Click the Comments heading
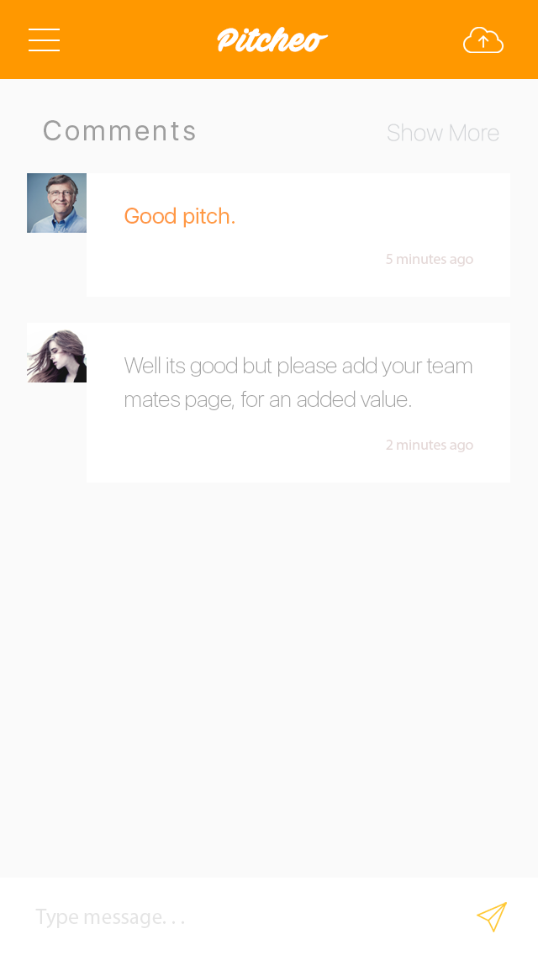The image size is (538, 955). coord(119,131)
